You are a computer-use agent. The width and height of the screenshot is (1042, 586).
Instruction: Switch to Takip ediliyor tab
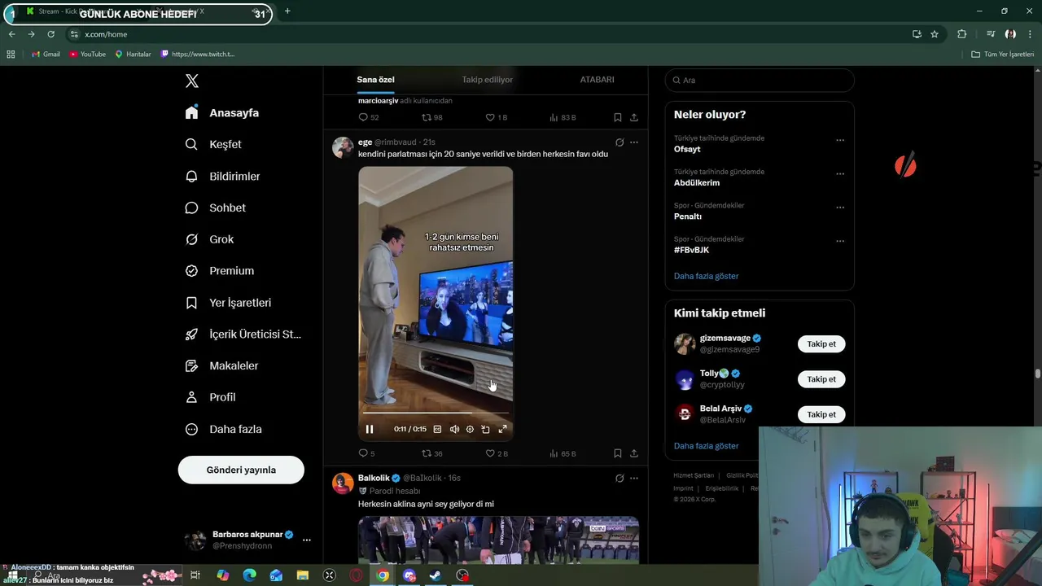tap(487, 80)
